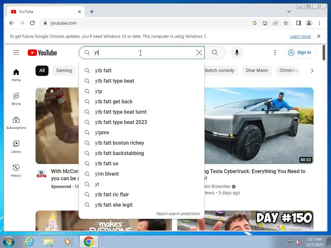331x248 pixels.
Task: Open Windows Explorer from the taskbar
Action: click(49, 242)
